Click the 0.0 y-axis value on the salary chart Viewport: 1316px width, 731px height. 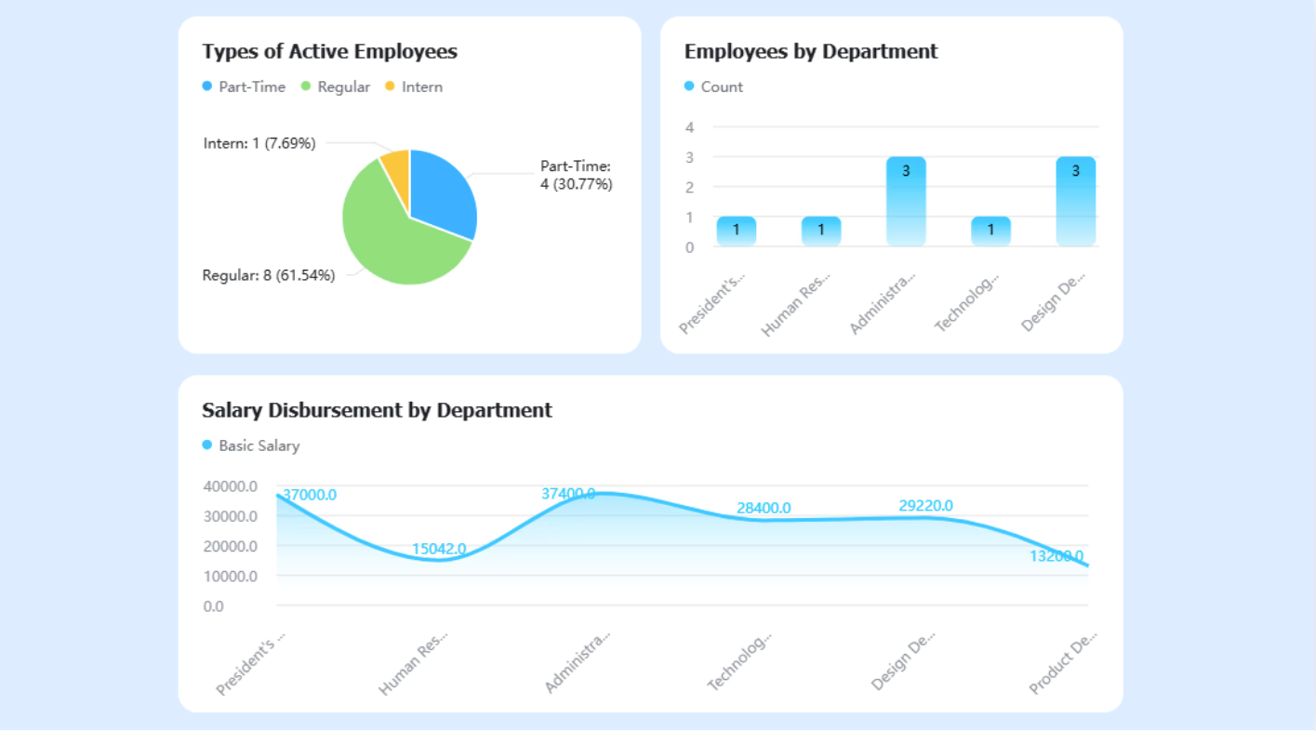213,606
